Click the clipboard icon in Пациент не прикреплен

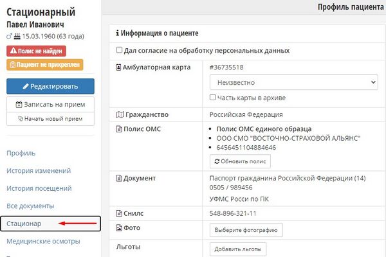pos(13,65)
